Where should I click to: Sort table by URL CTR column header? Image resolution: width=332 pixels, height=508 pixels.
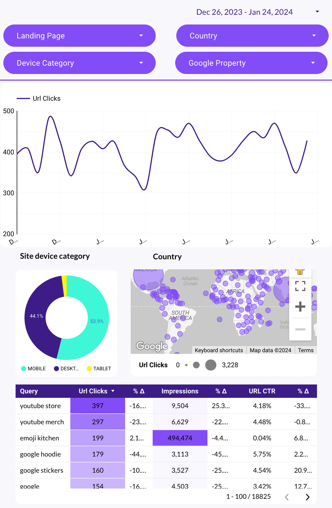coord(262,391)
